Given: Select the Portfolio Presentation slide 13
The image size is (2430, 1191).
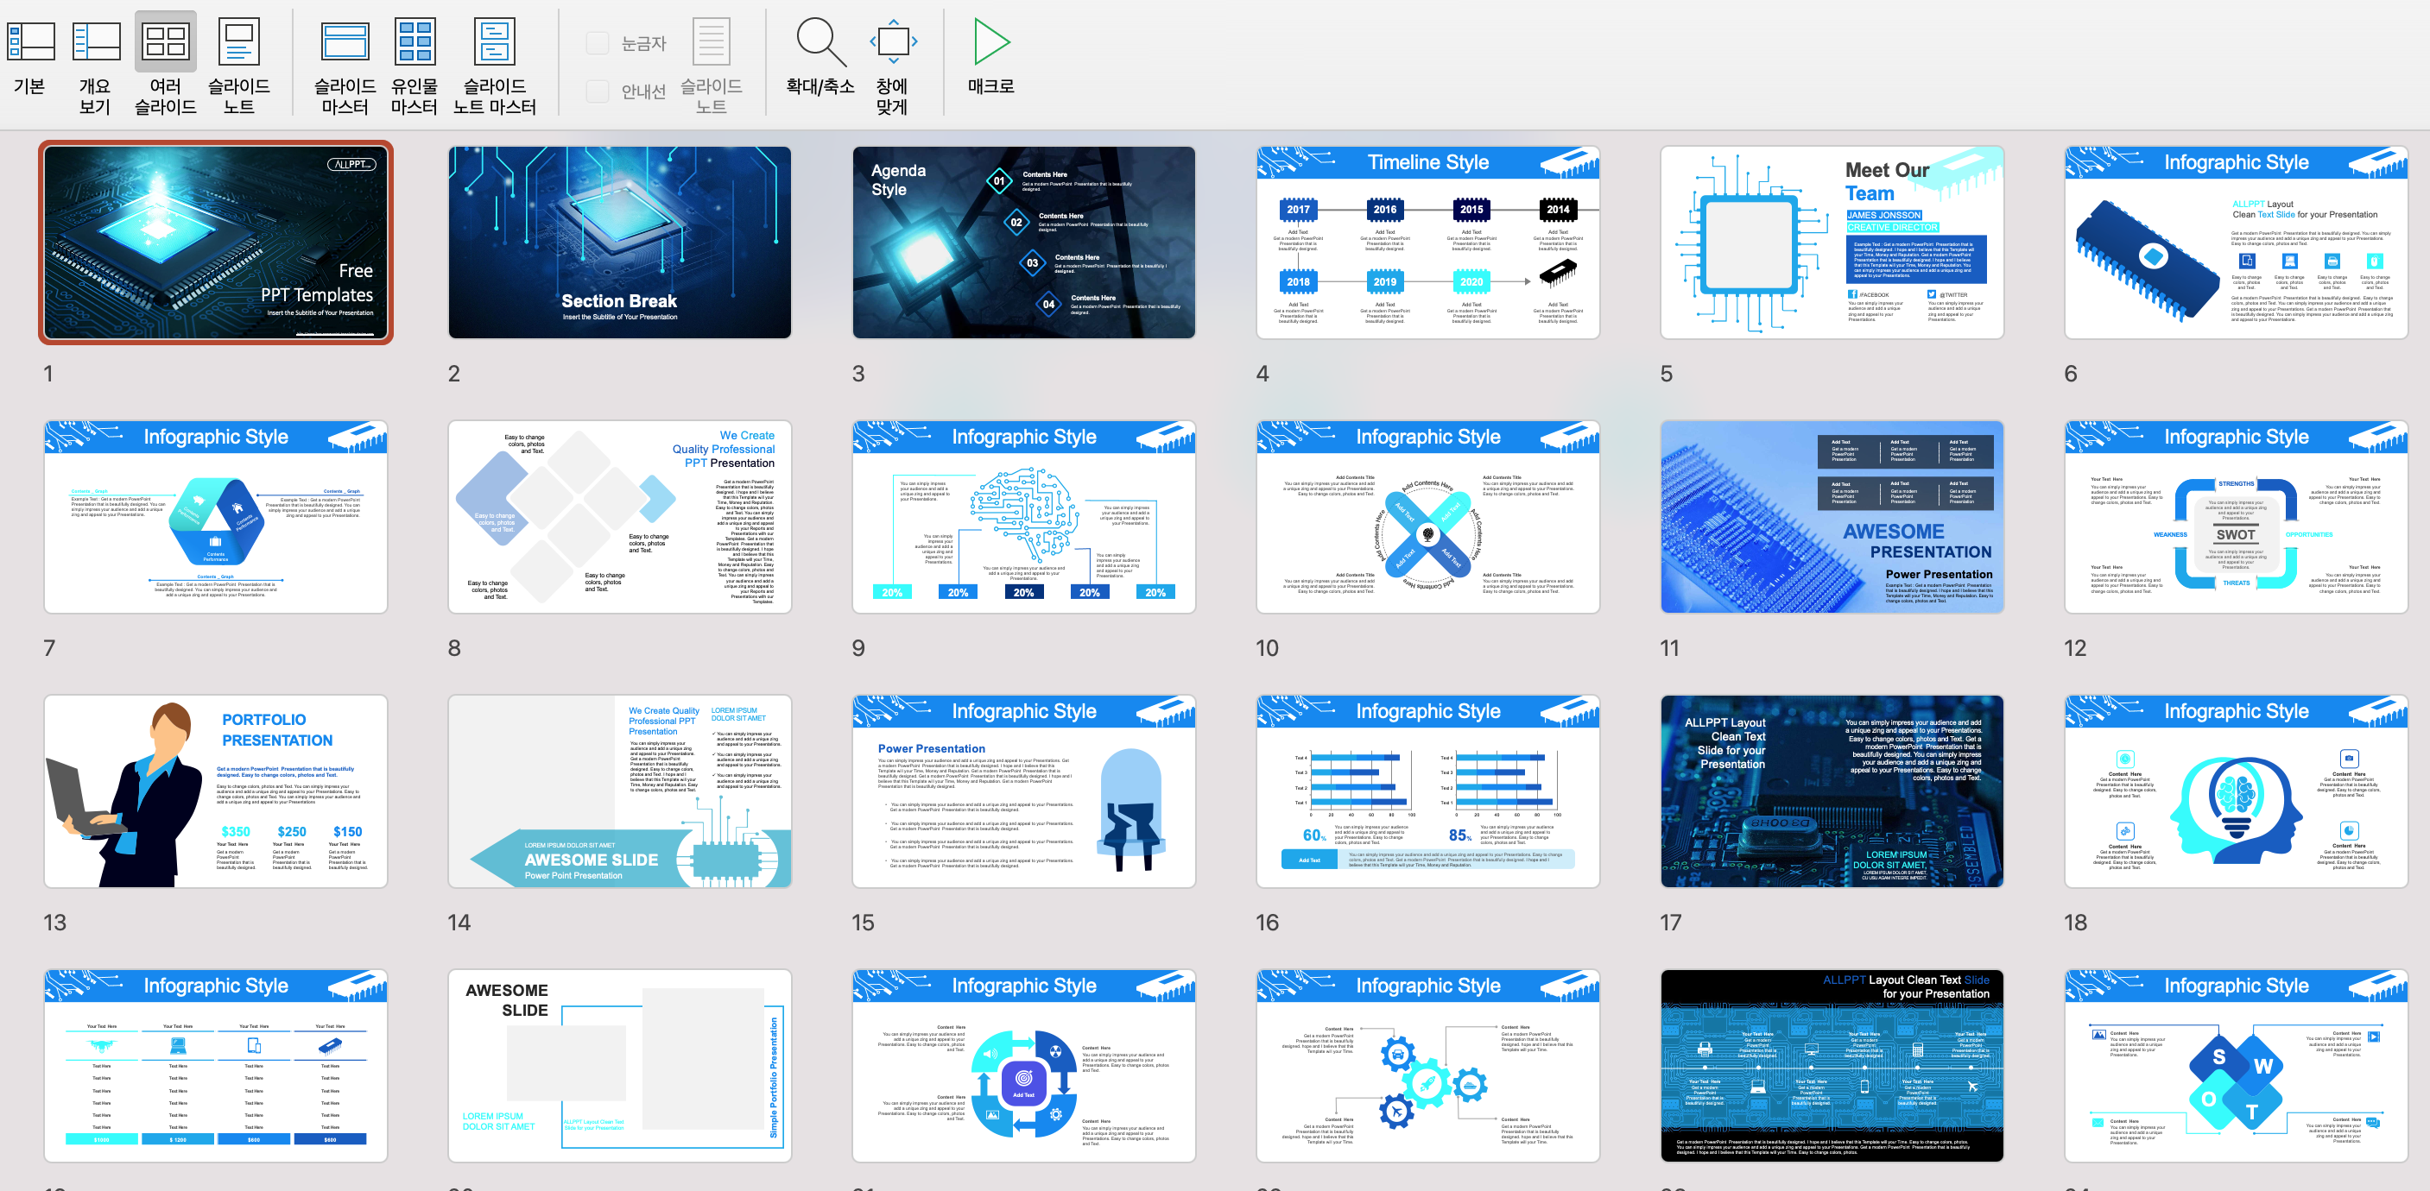Looking at the screenshot, I should pos(216,791).
